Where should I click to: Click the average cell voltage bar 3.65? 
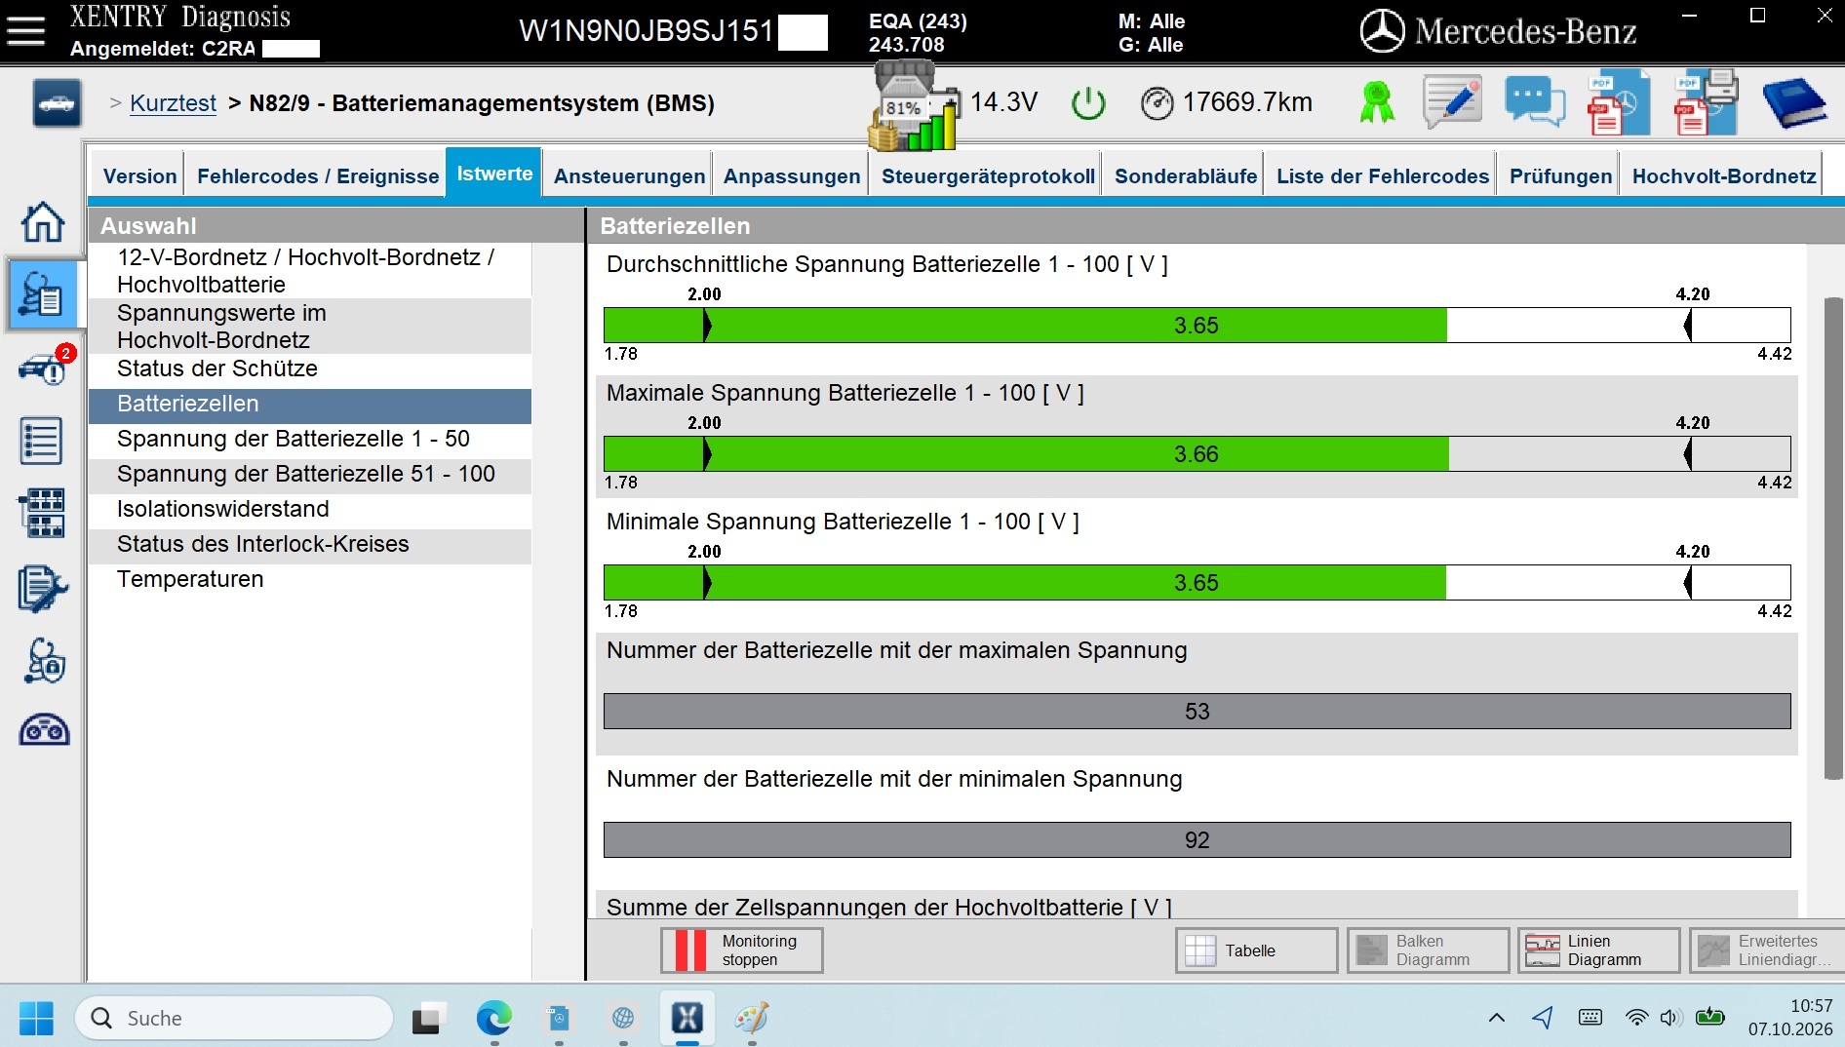coord(1197,326)
